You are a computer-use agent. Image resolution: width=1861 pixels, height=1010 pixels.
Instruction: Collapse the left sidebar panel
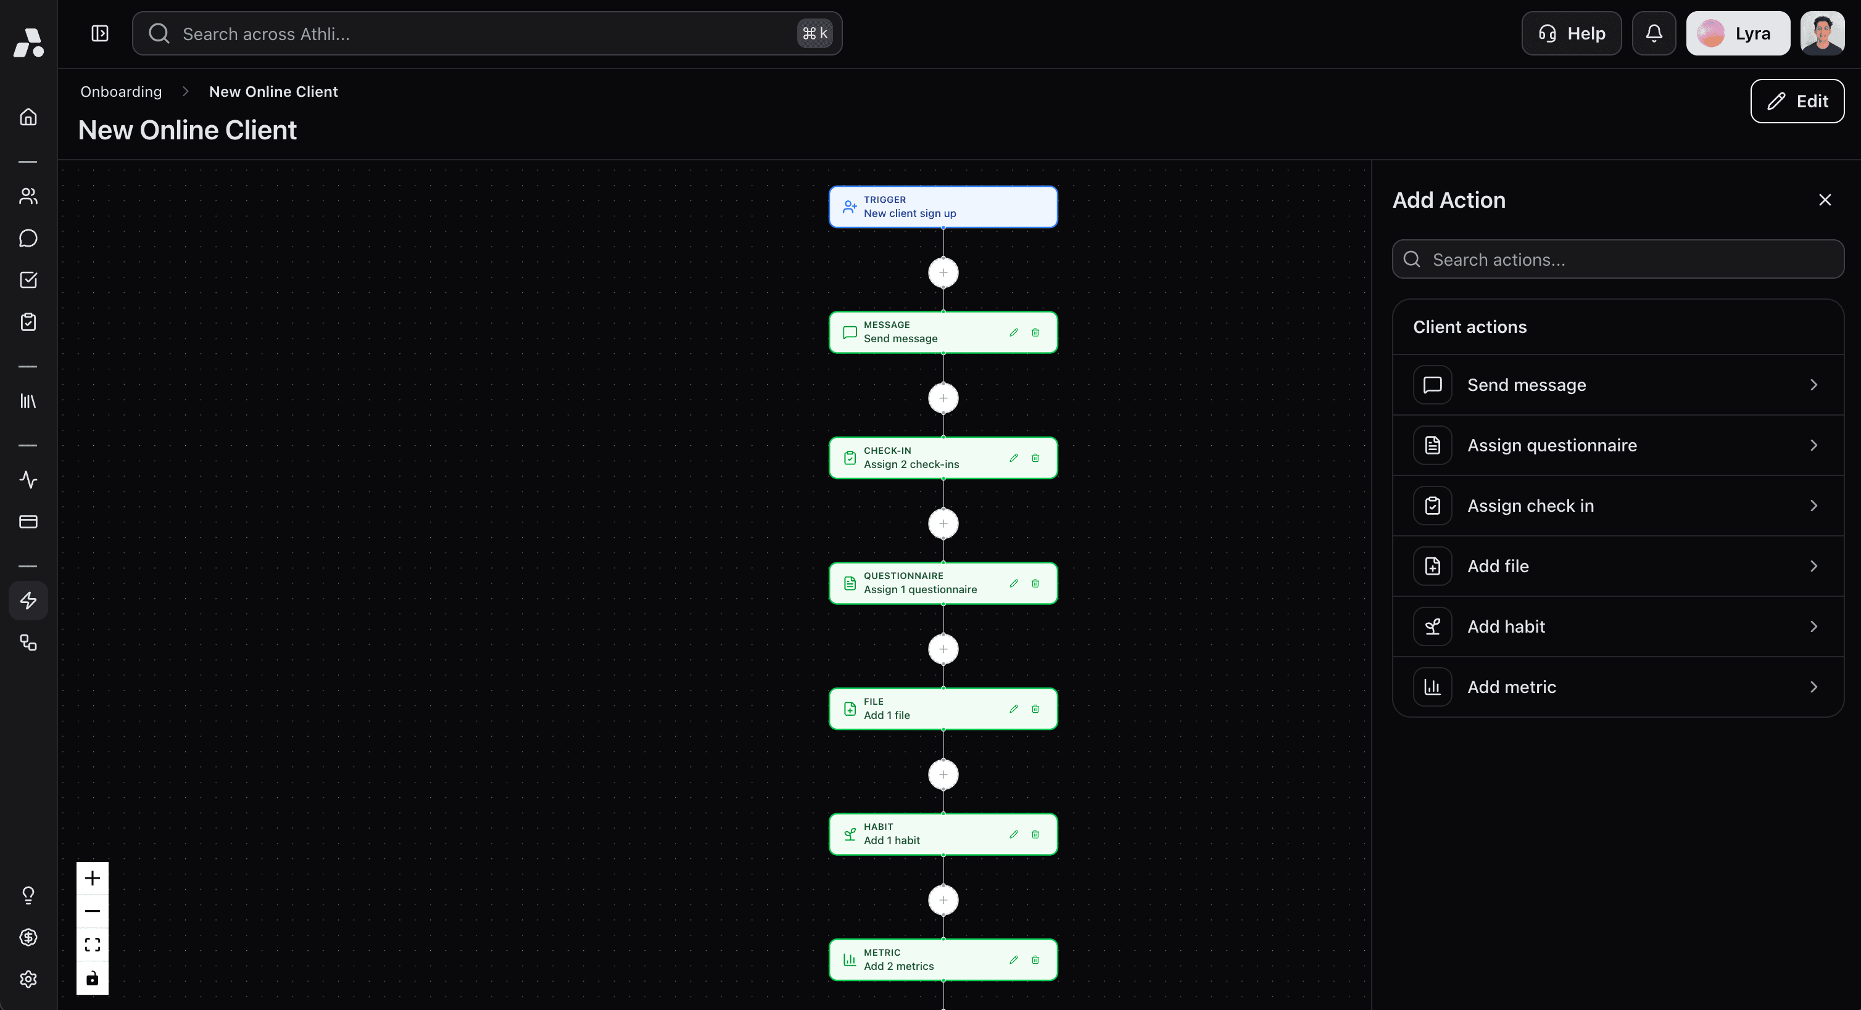click(100, 33)
